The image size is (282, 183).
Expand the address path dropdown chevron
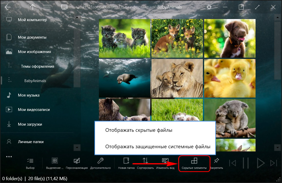coord(78,7)
